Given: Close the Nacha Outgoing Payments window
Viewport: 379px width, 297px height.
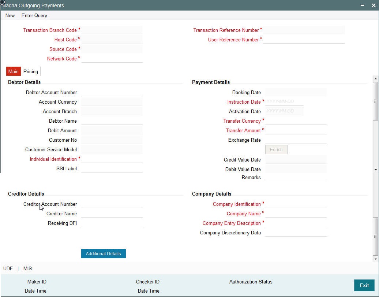Looking at the screenshot, I should [374, 5].
